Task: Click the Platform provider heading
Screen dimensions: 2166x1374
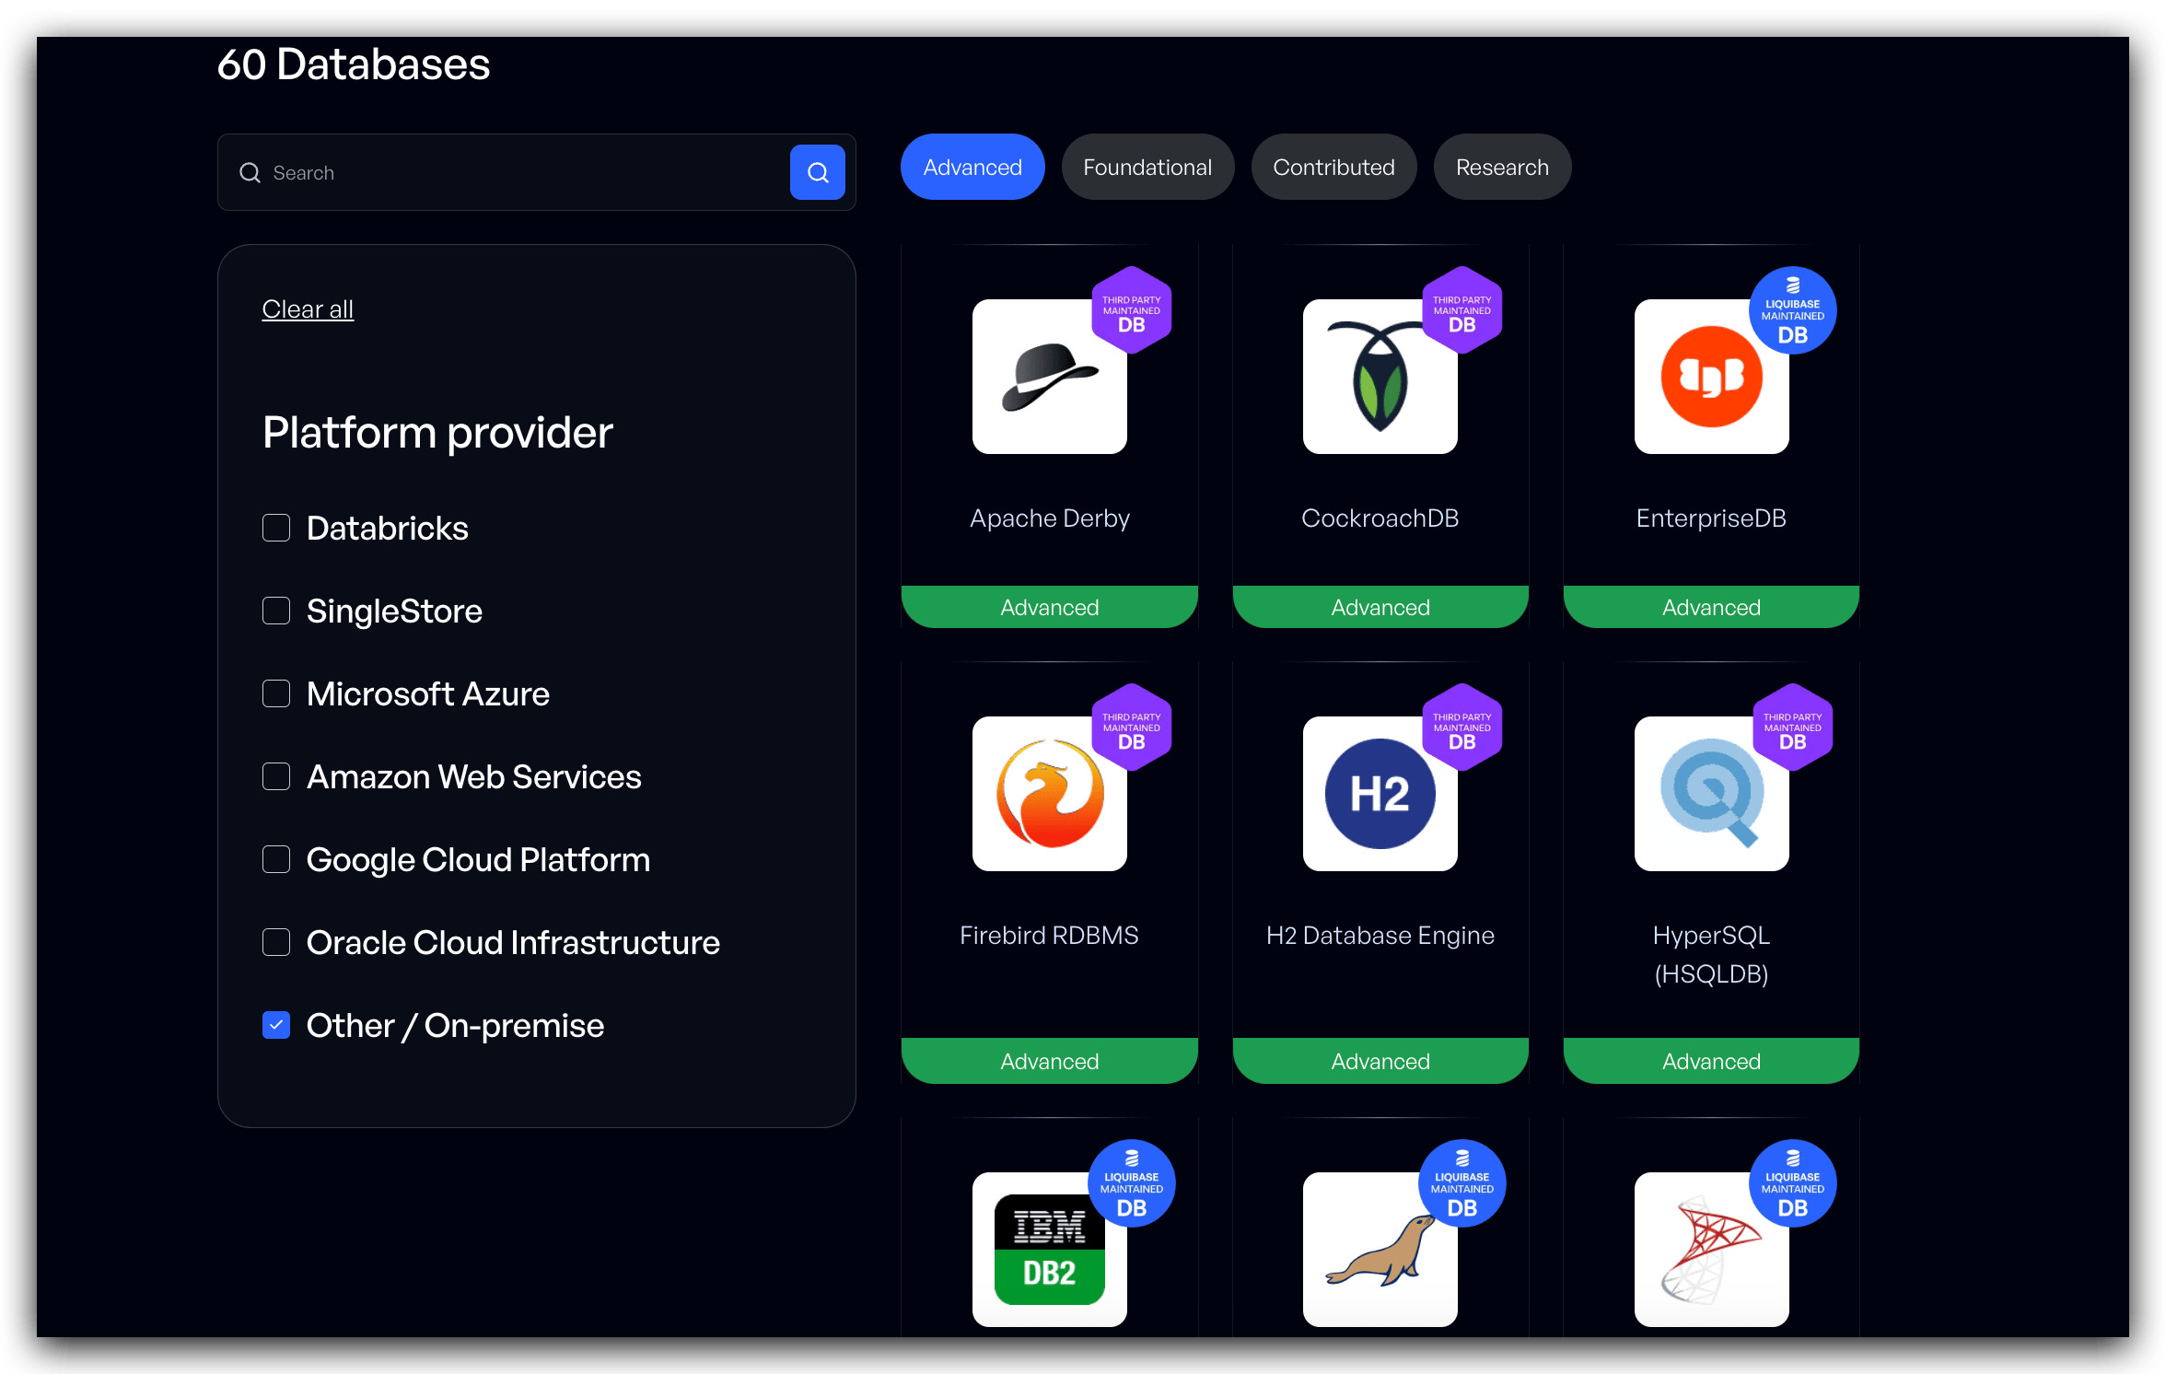Action: click(x=437, y=433)
